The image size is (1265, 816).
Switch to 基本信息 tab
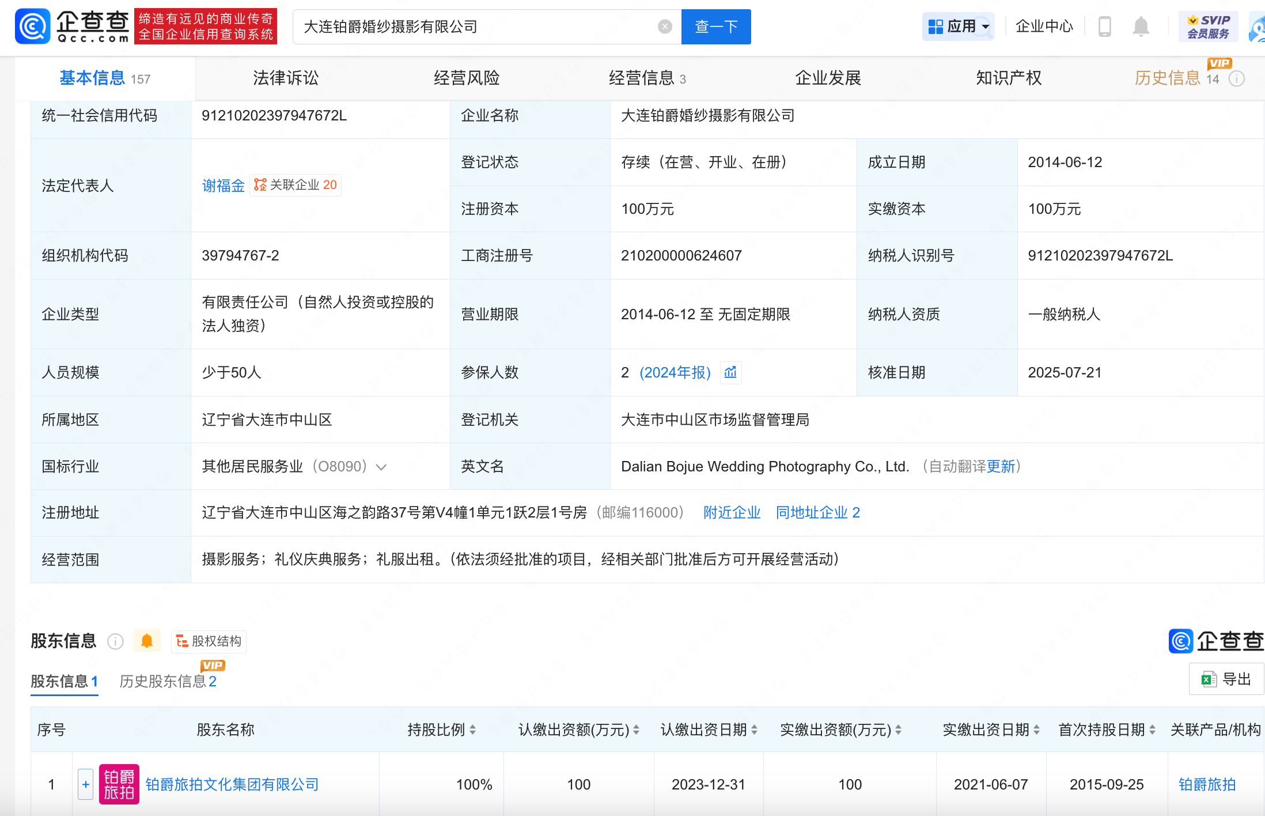pyautogui.click(x=105, y=78)
